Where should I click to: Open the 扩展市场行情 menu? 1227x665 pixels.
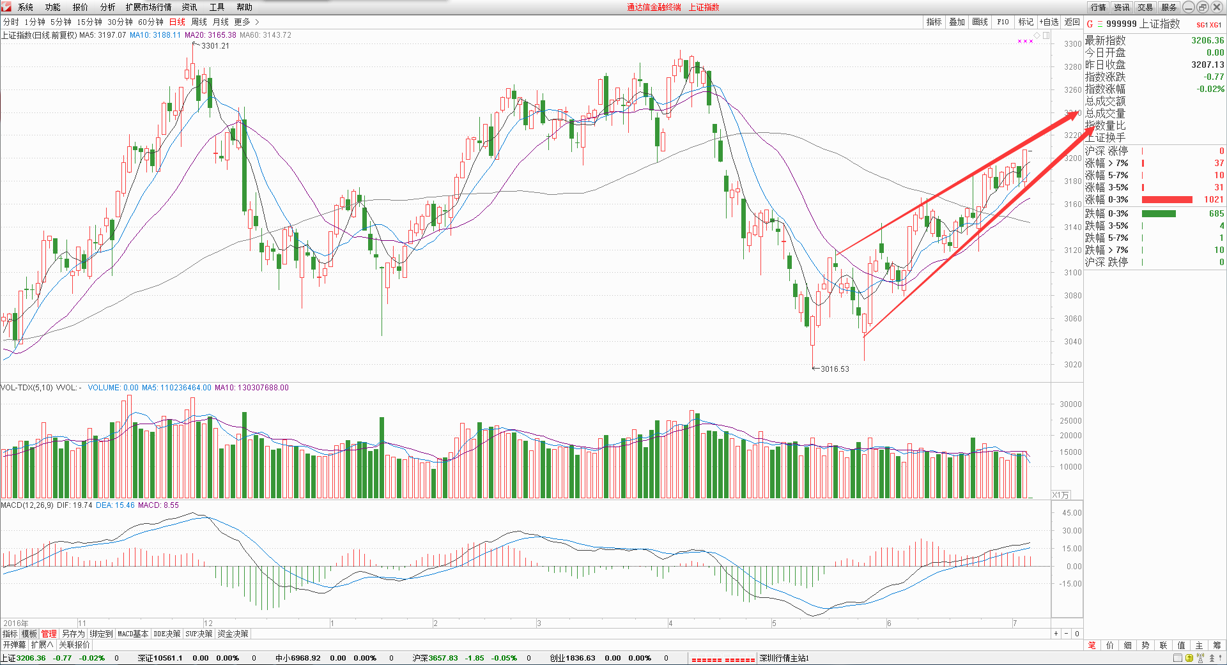pyautogui.click(x=149, y=7)
